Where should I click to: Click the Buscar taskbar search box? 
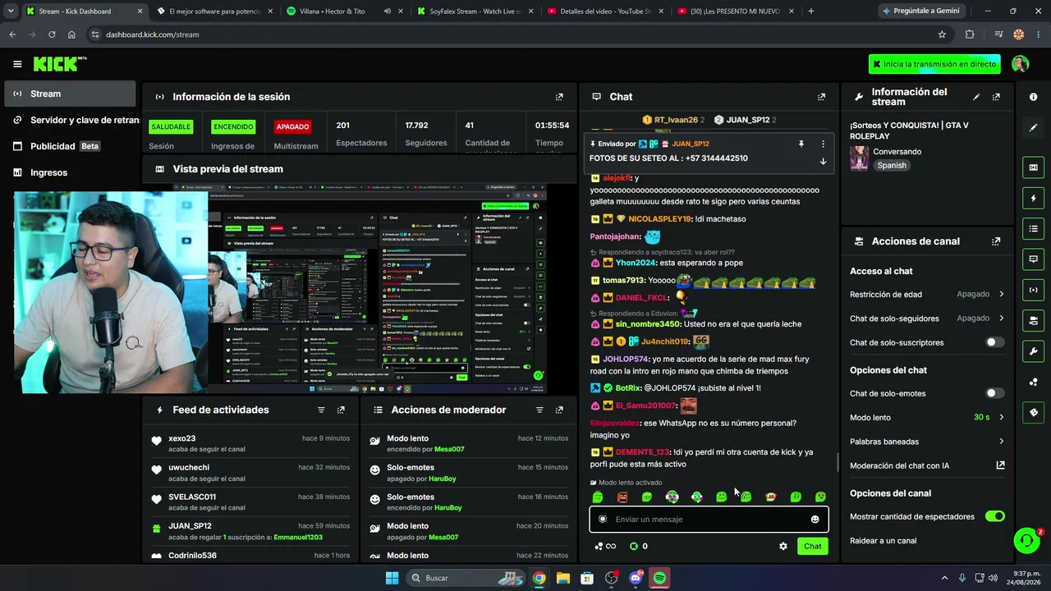[466, 578]
